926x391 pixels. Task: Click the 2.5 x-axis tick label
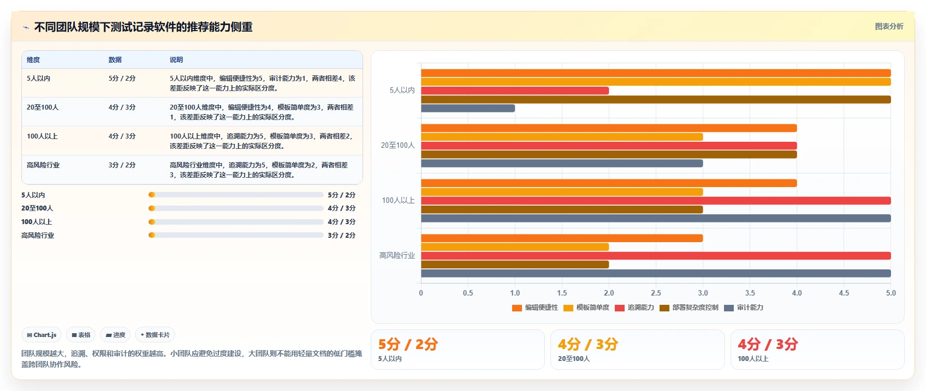pyautogui.click(x=656, y=293)
